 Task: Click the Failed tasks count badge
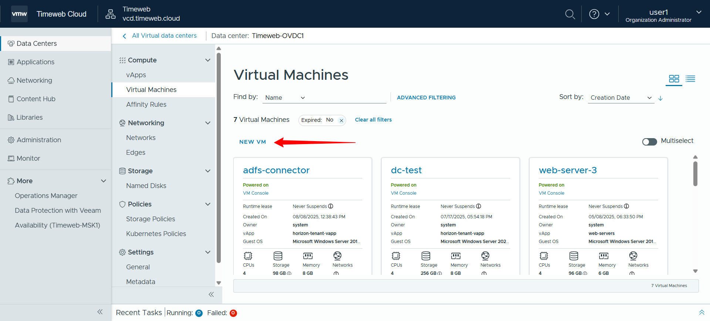(x=233, y=313)
